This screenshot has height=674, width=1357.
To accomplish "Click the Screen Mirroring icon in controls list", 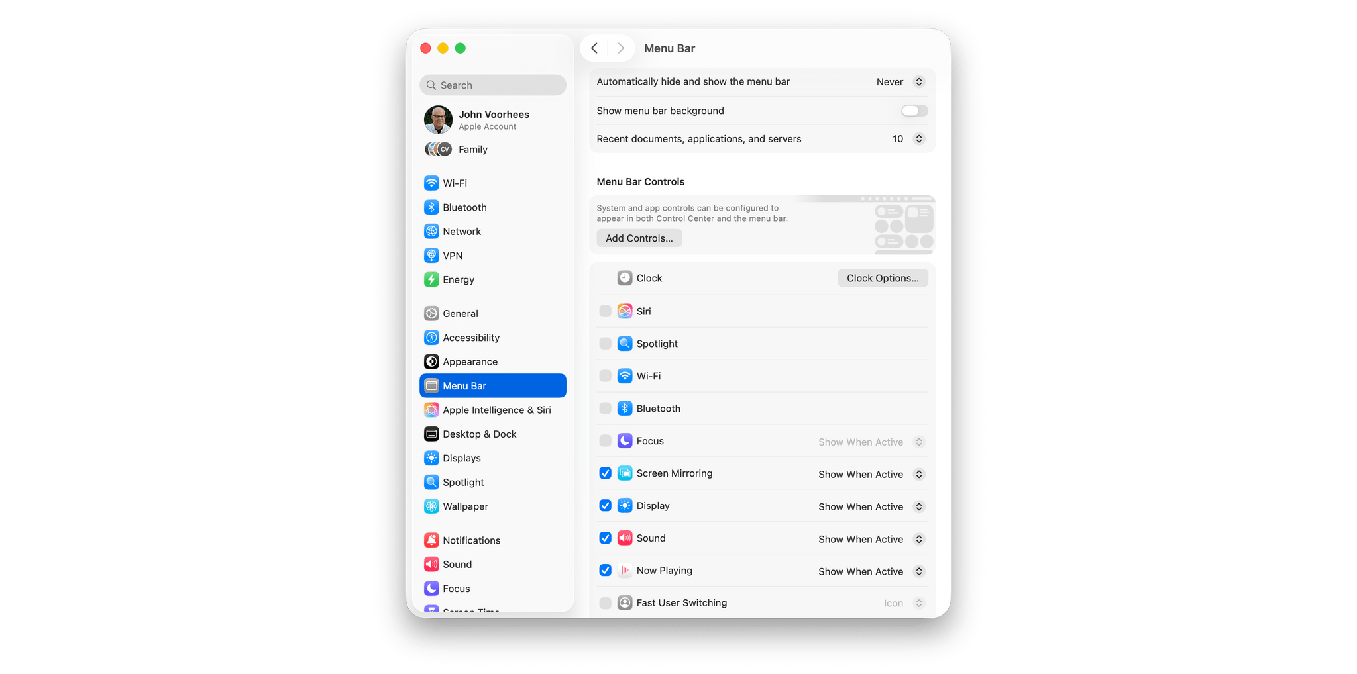I will 625,473.
